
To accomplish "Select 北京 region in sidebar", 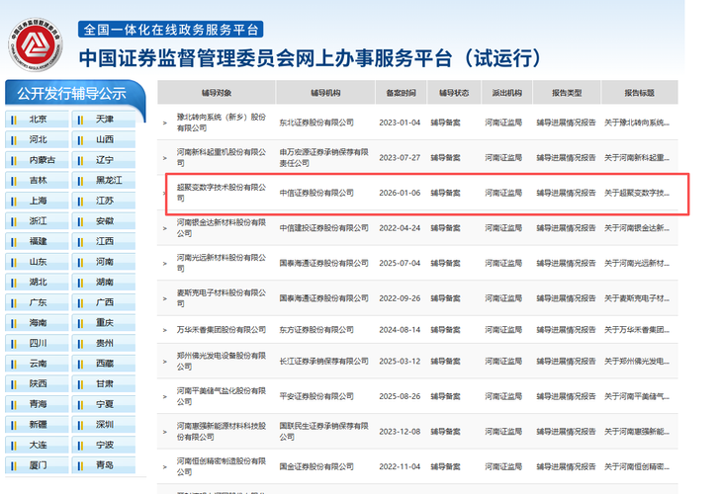I will [x=38, y=120].
